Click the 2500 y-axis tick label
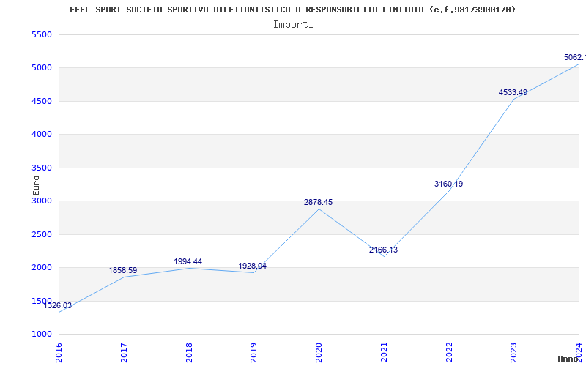Image resolution: width=586 pixels, height=366 pixels. click(42, 234)
